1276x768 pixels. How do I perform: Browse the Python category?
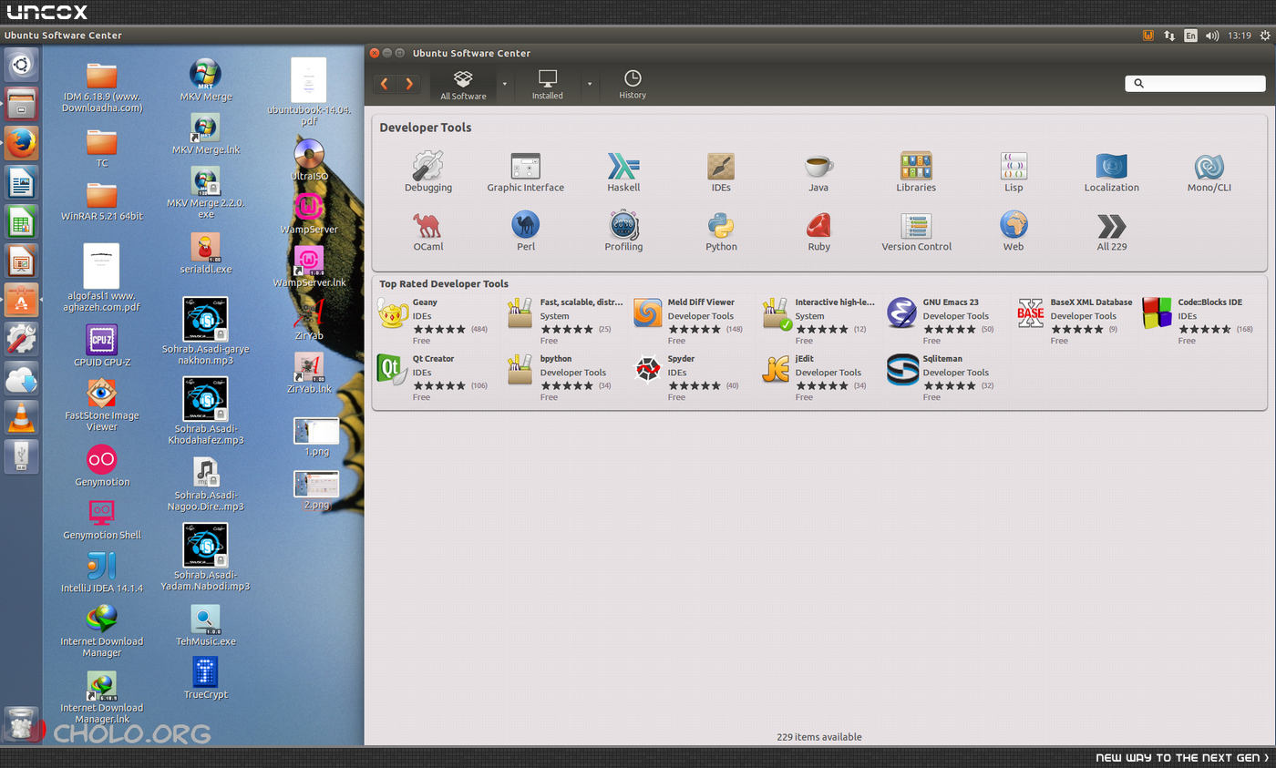[x=721, y=231]
